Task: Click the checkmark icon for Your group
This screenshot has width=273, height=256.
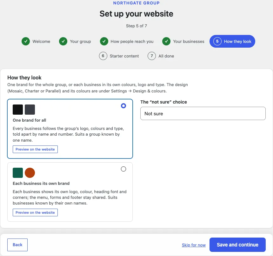Action: (63, 41)
